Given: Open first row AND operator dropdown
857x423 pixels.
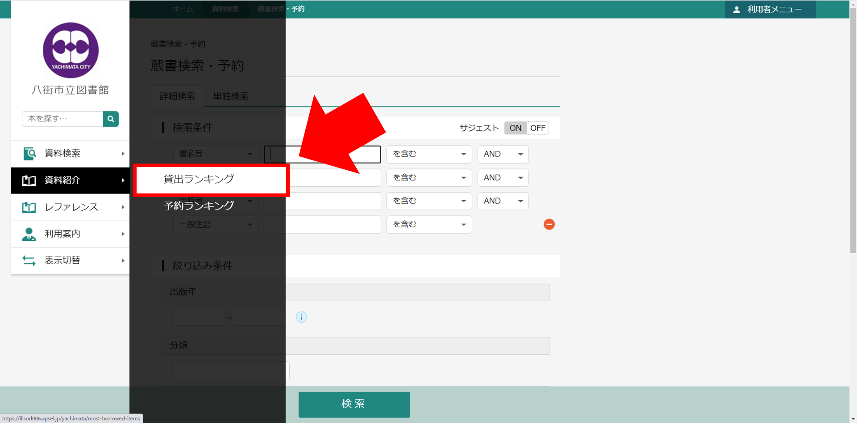Looking at the screenshot, I should pyautogui.click(x=503, y=154).
